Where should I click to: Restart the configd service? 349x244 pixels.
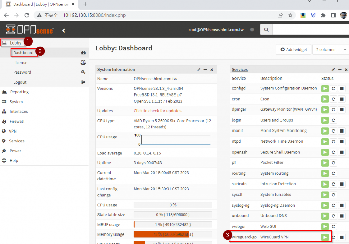point(333,89)
